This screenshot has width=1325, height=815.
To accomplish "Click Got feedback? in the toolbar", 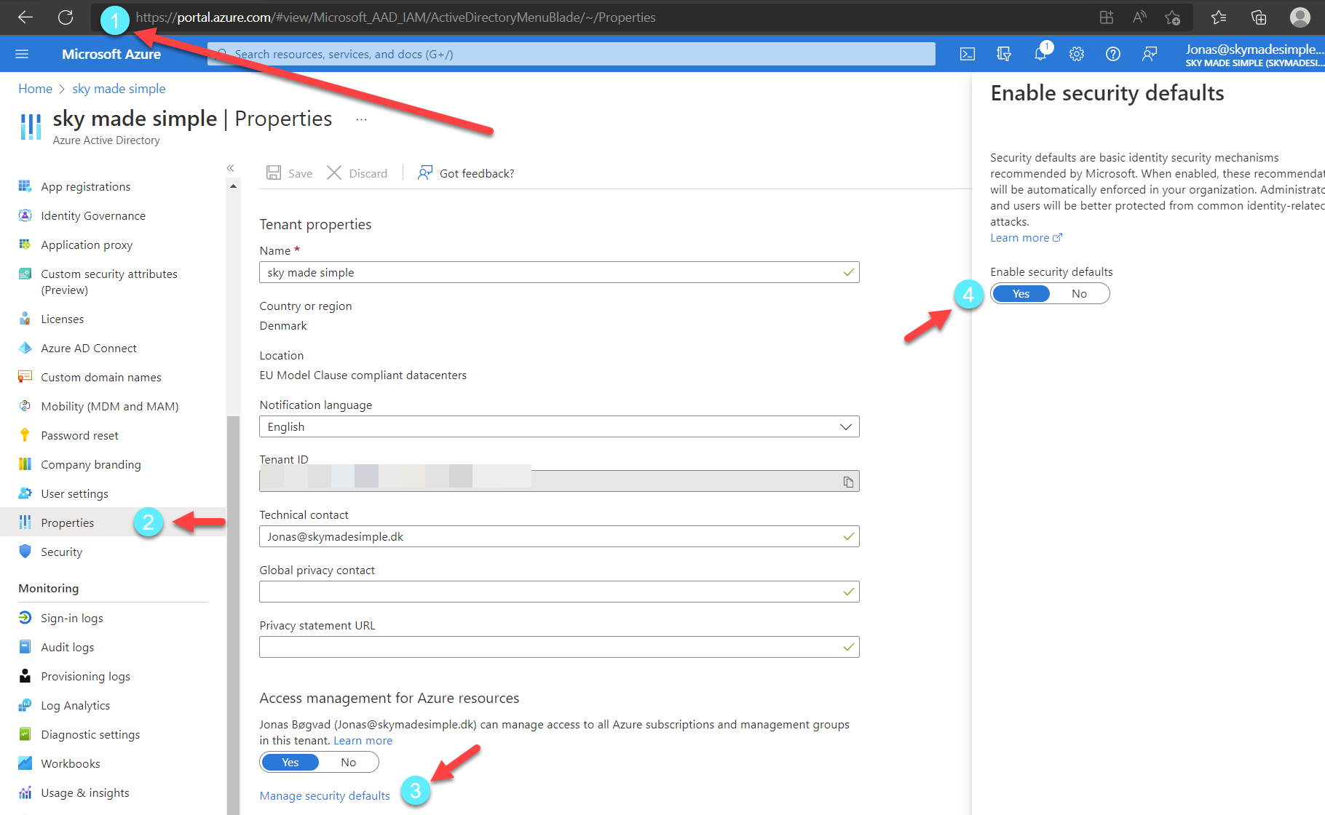I will click(466, 173).
